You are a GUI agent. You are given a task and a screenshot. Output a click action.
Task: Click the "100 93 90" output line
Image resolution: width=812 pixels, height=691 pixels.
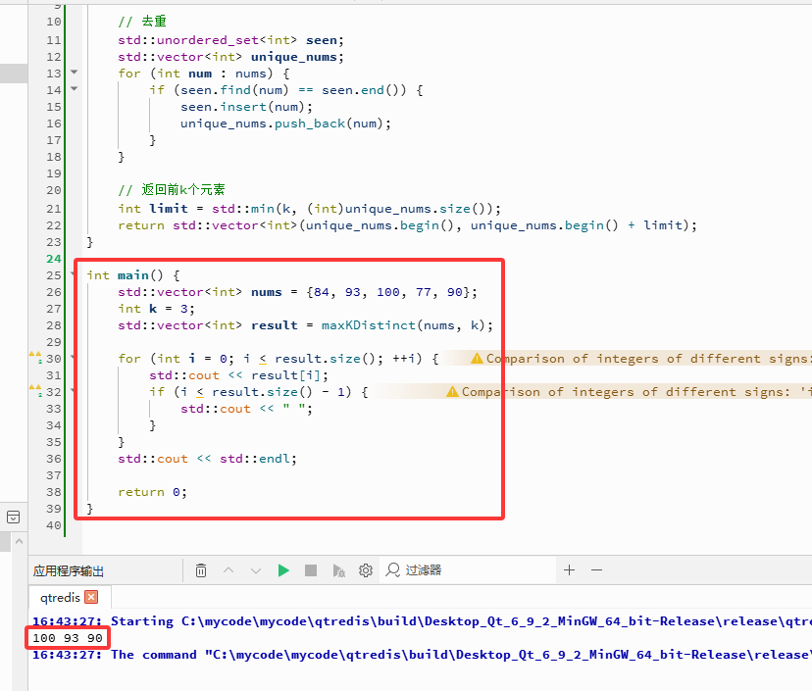[68, 638]
